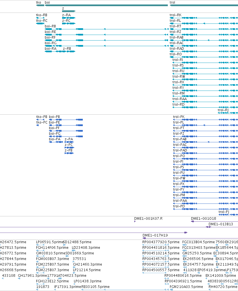
Task: Open the z-PA protein feature
Action: point(69,139)
